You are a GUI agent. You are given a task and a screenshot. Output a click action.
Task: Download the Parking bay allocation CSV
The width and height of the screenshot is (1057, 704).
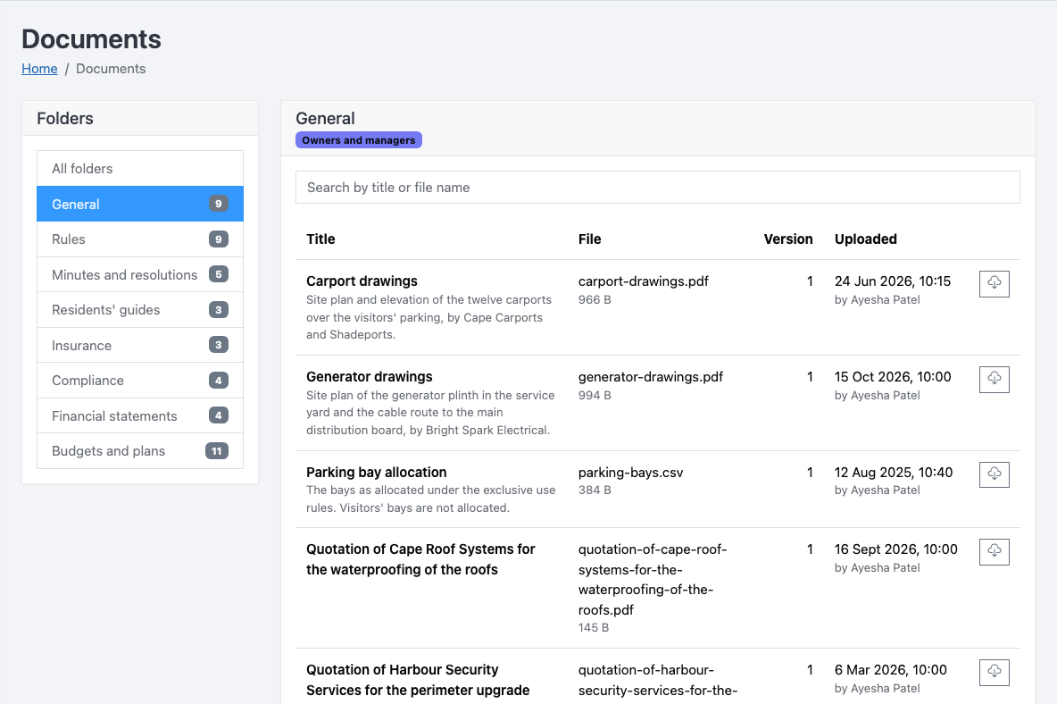(x=994, y=474)
